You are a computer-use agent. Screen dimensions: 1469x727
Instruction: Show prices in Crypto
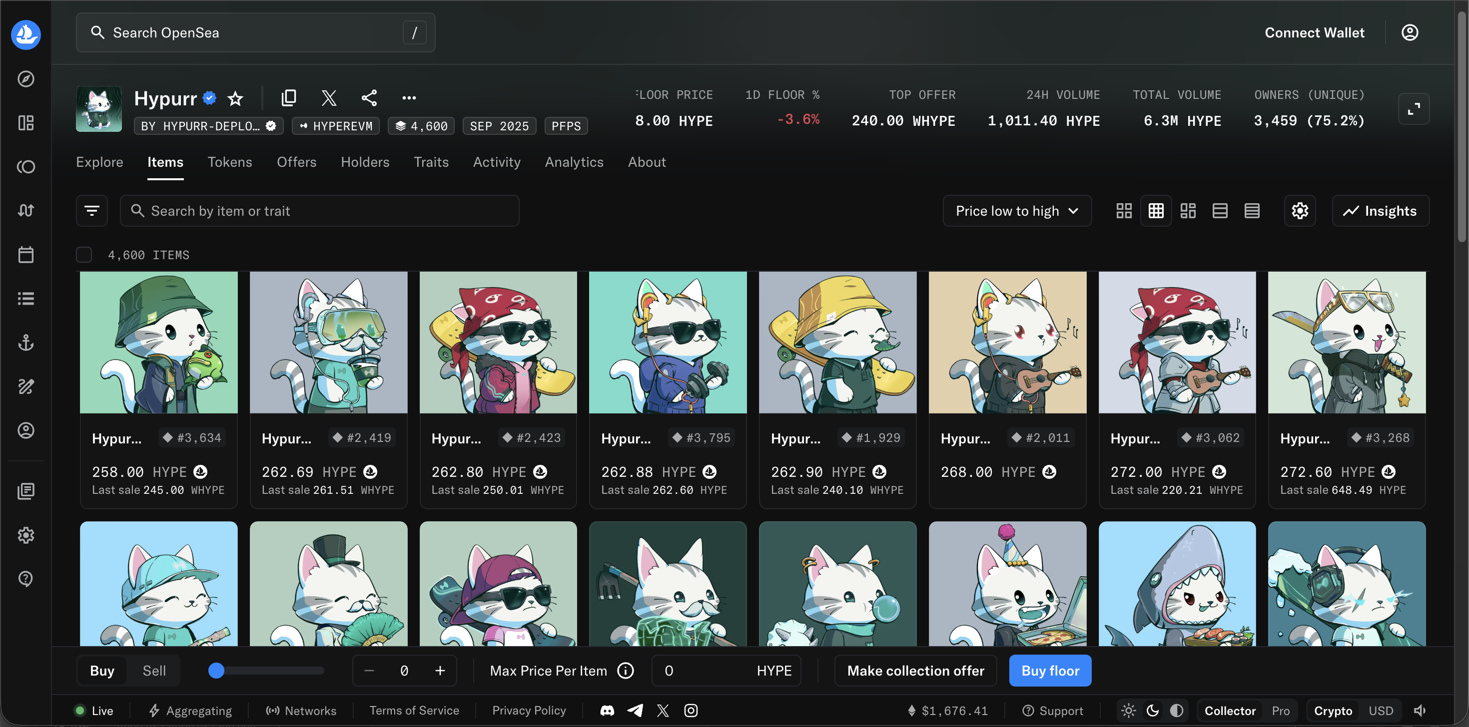pyautogui.click(x=1333, y=711)
